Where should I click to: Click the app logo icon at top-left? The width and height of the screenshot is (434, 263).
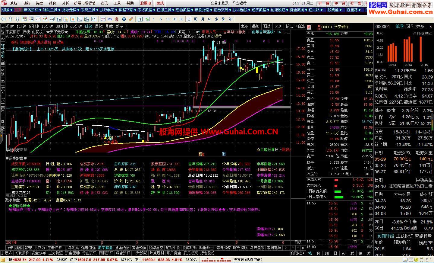tap(4, 3)
